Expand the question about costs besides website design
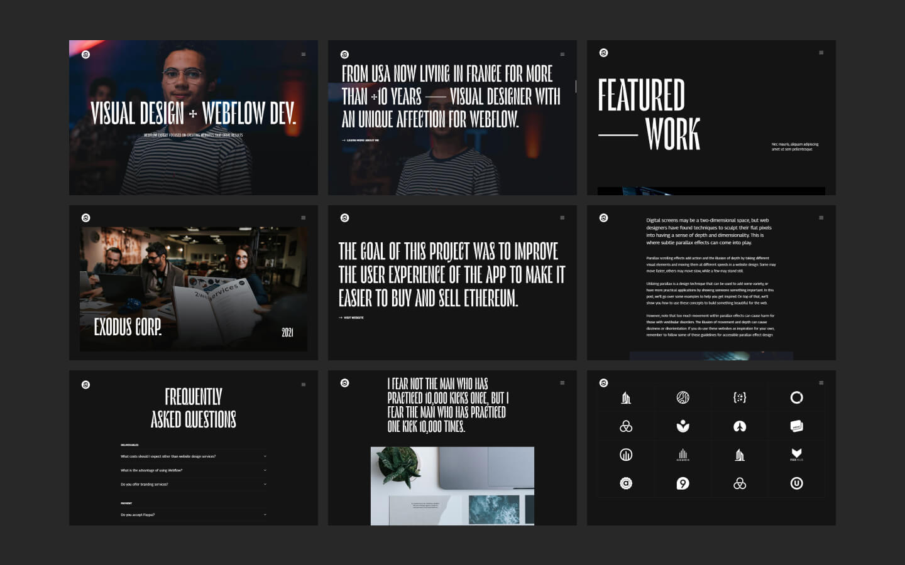Screen dimensions: 905x565 [x=193, y=456]
